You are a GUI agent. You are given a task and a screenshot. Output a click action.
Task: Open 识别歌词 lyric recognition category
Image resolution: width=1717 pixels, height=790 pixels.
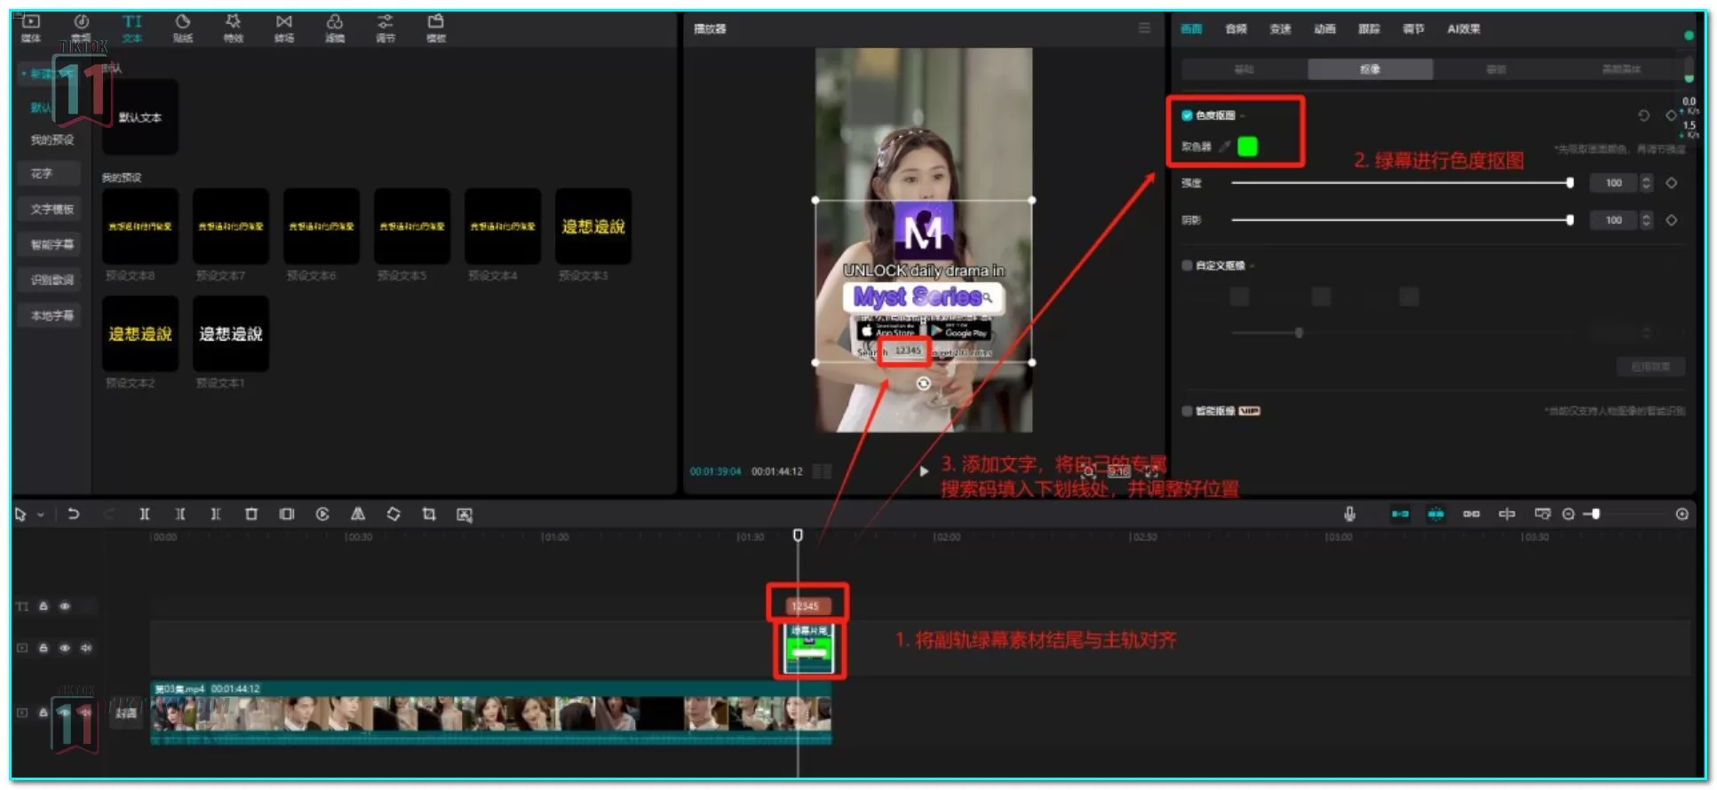49,280
